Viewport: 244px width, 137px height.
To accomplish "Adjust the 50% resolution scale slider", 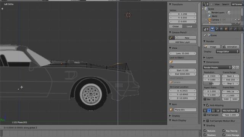I will 212,83.
